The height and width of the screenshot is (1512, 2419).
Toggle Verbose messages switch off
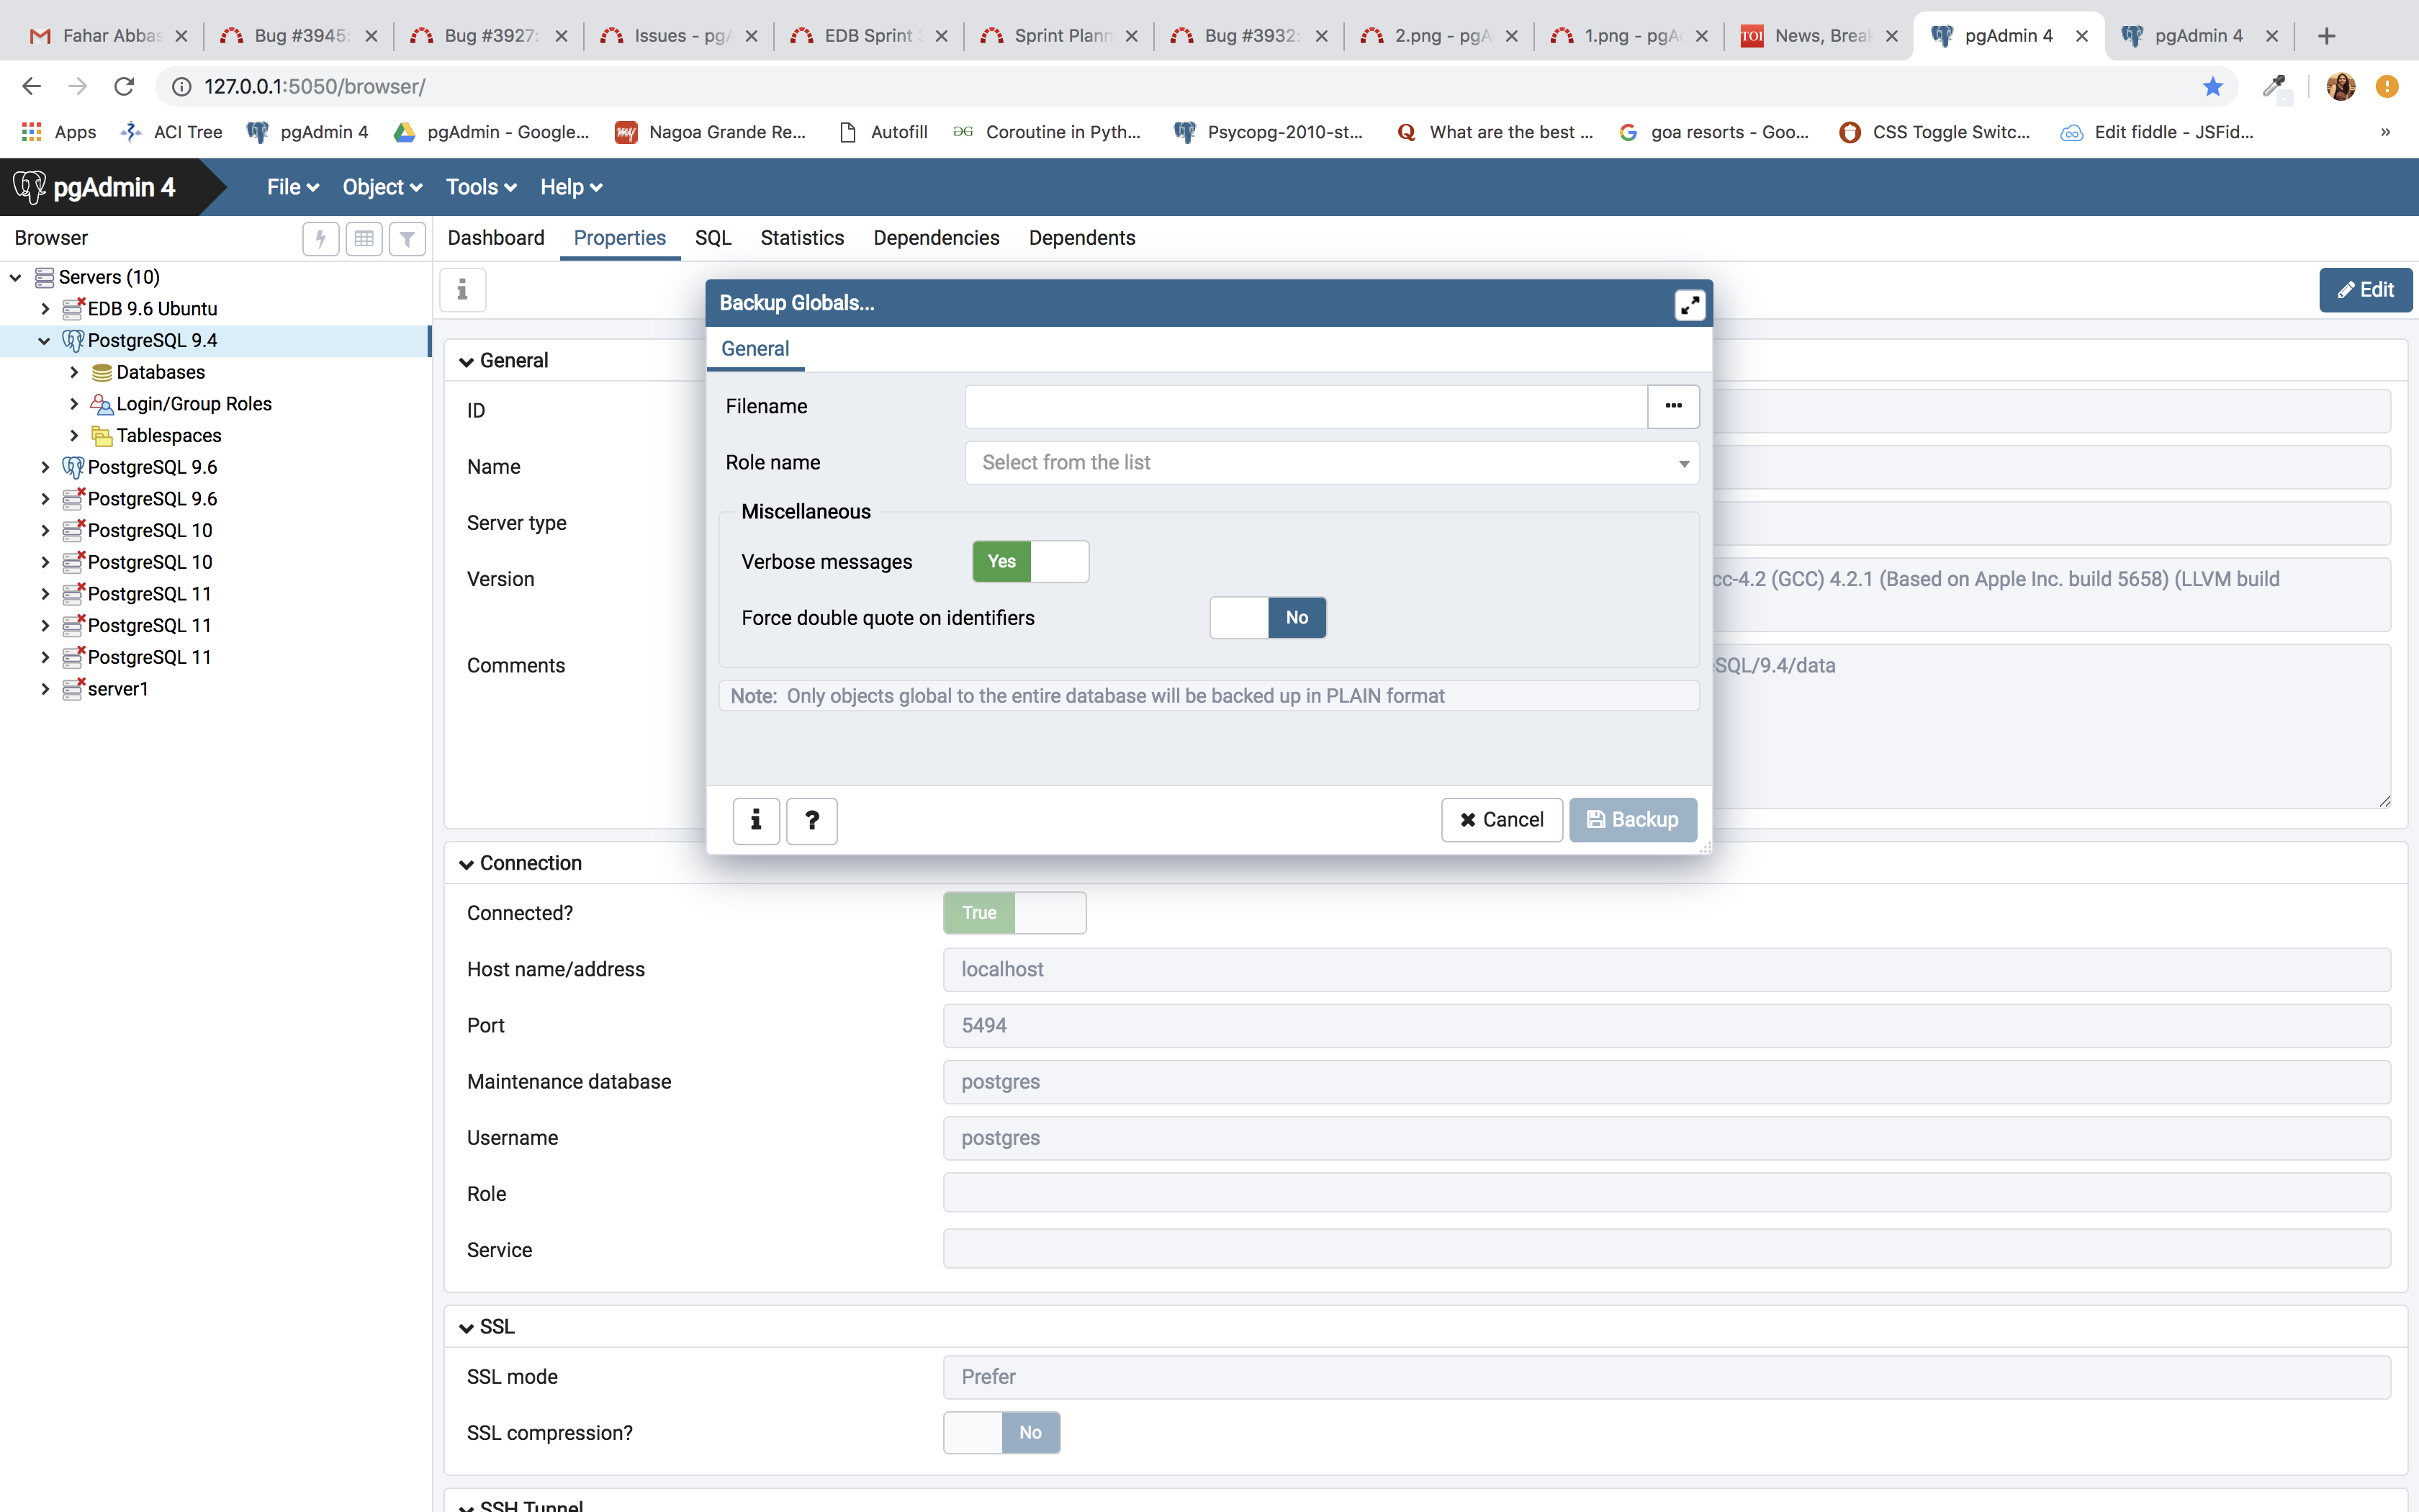(1030, 562)
